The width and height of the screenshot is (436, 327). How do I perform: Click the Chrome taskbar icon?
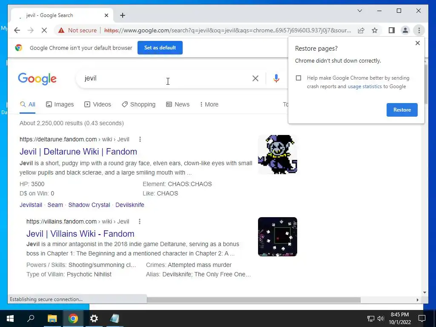click(73, 318)
